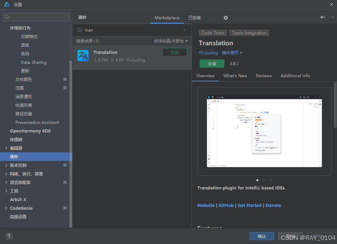The height and width of the screenshot is (244, 337).
Task: Switch to the 已安装 tab
Action: click(195, 18)
